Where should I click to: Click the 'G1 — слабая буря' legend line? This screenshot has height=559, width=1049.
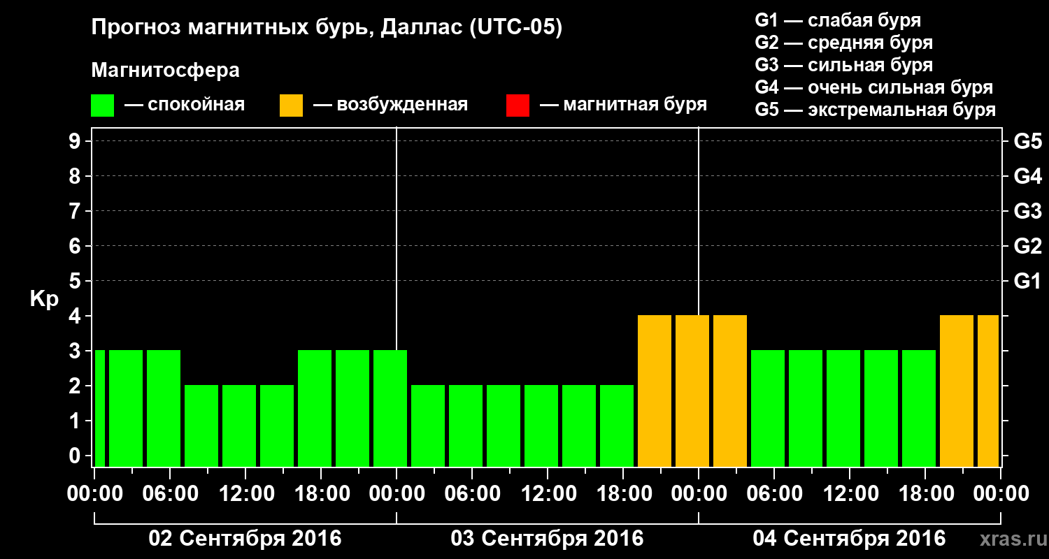point(838,20)
